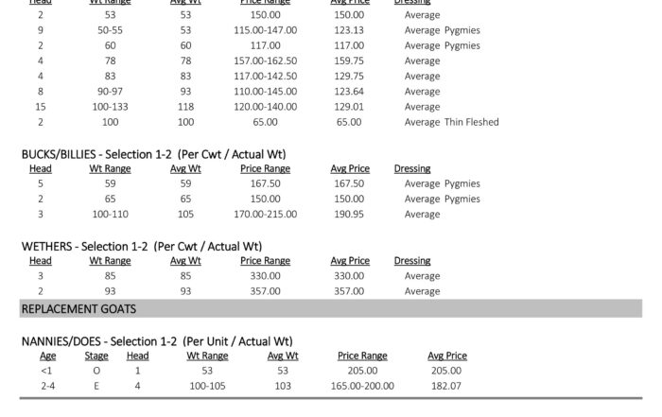The height and width of the screenshot is (417, 662).
Task: Select the 165.00-200.00 price range cell
Action: (x=362, y=386)
